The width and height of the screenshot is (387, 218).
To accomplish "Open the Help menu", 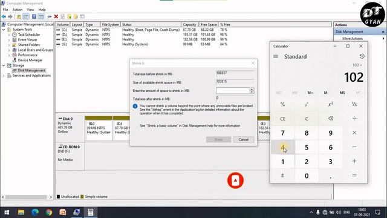I will pos(42,10).
